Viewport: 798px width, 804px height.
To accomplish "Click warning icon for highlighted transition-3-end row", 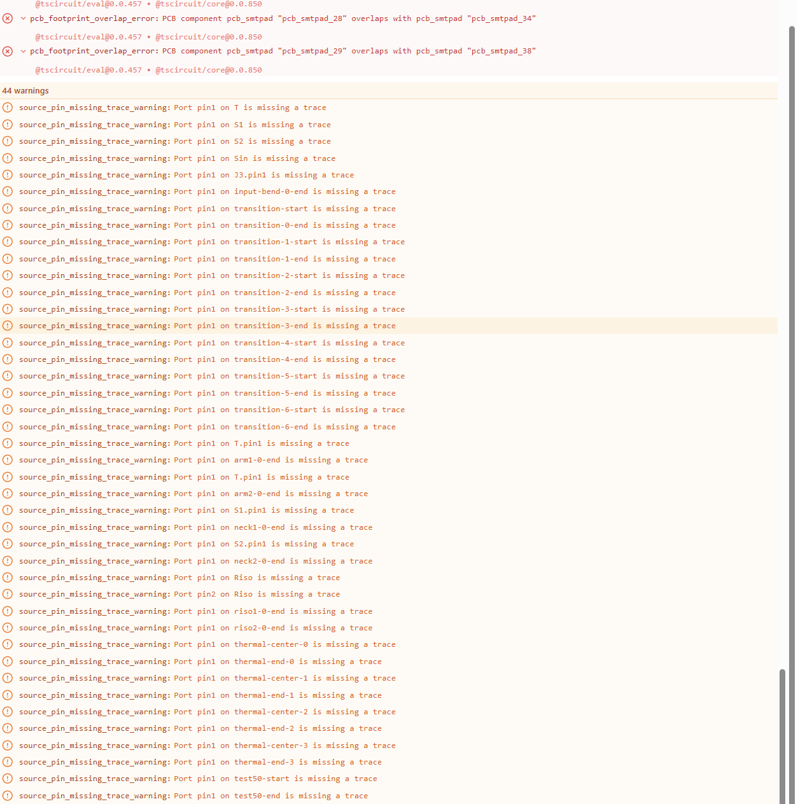I will click(8, 326).
